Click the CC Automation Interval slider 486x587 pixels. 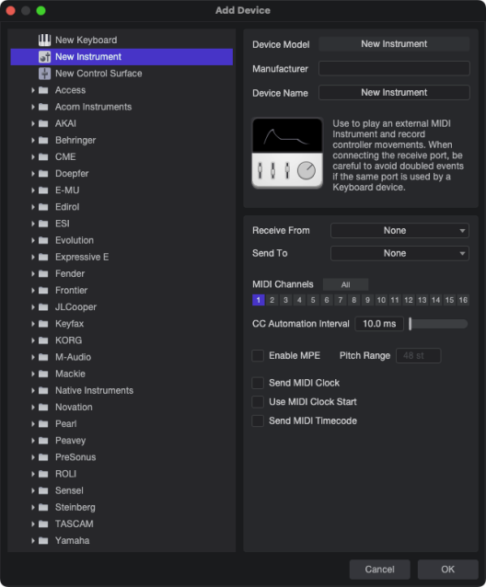(438, 324)
